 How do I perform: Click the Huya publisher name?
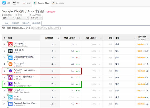pos(18,73)
